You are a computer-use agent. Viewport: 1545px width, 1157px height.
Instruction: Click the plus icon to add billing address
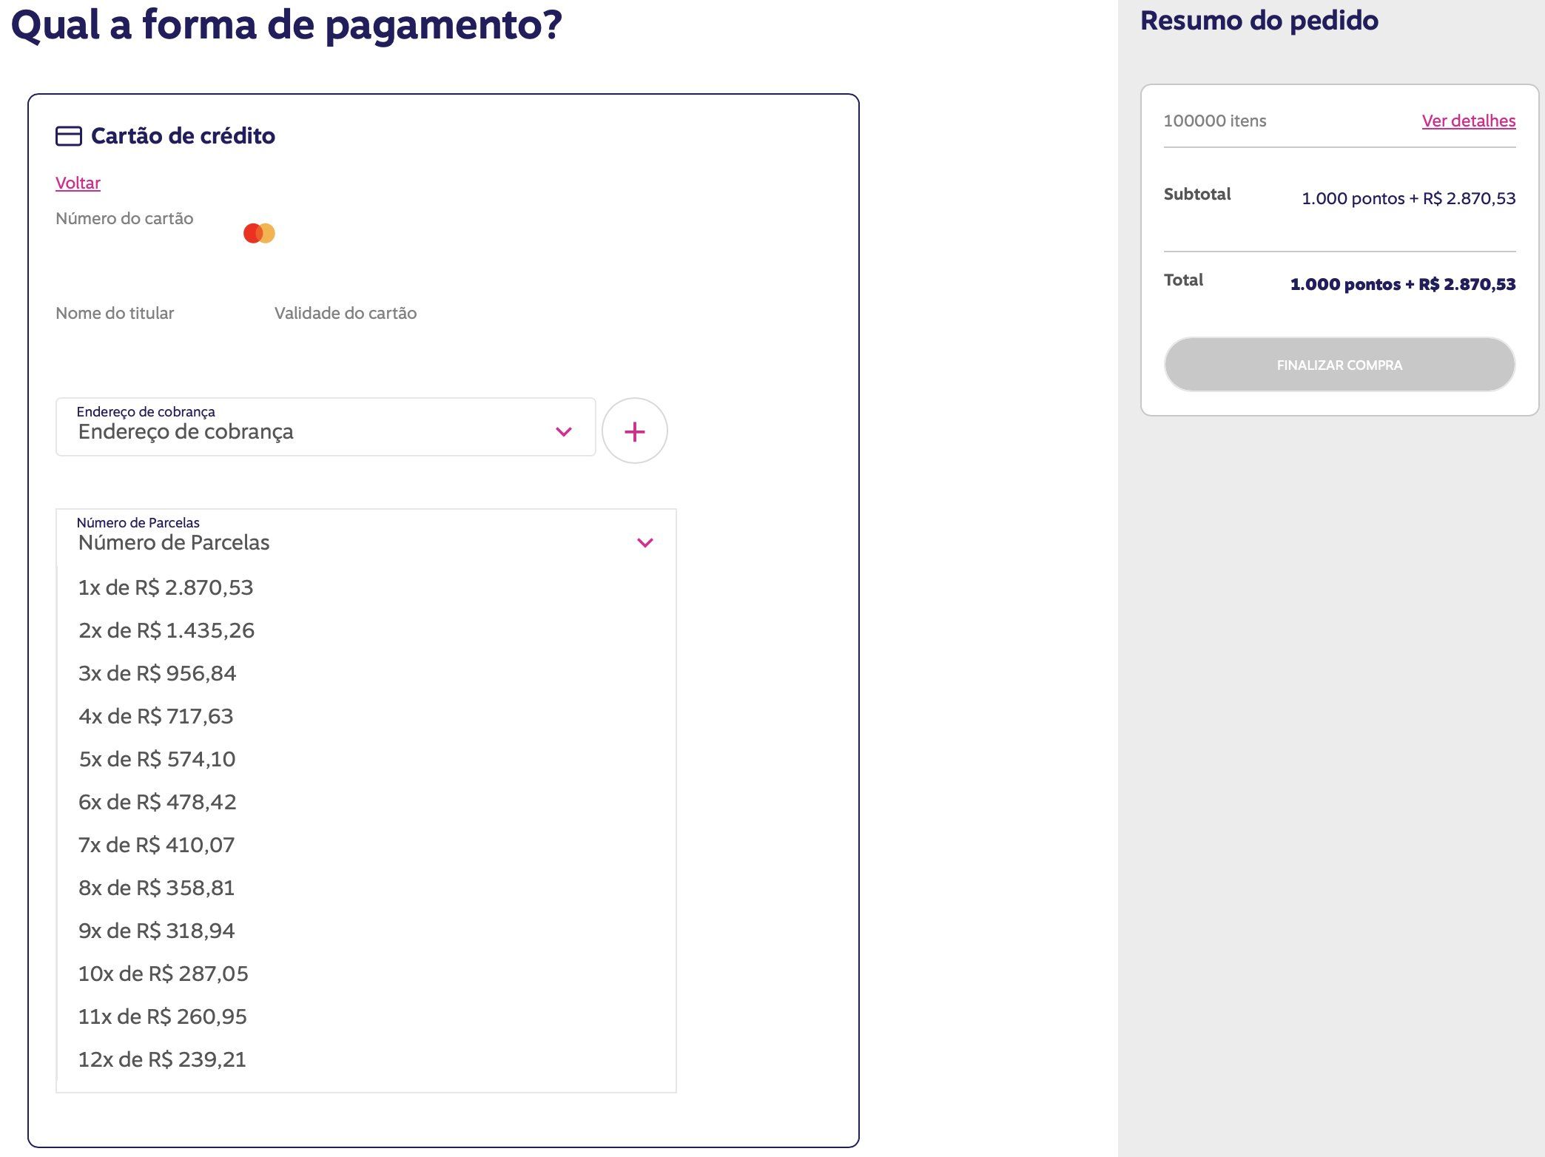[635, 431]
